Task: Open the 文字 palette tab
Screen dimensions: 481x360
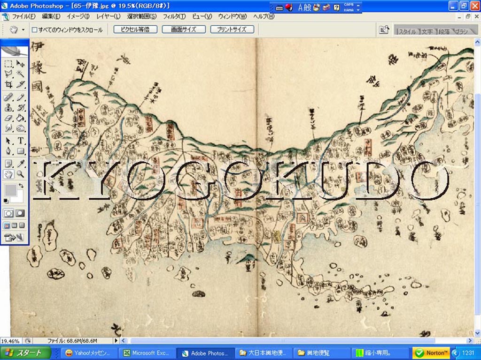Action: (427, 31)
